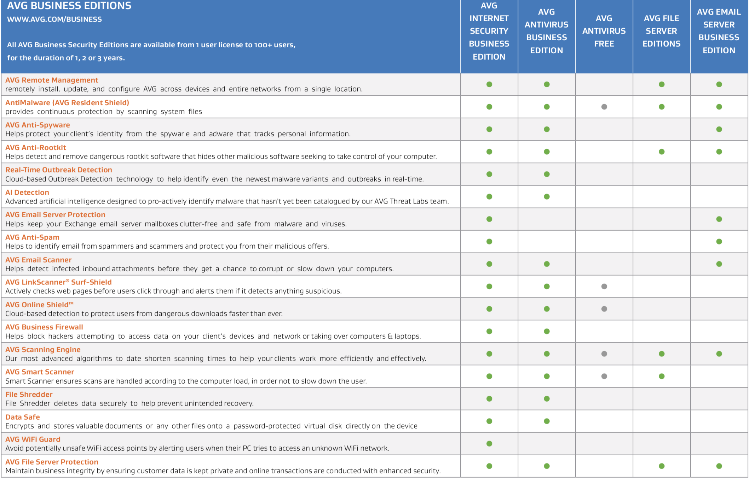Click Smart Scanner dot under File Server Editions

coord(662,376)
